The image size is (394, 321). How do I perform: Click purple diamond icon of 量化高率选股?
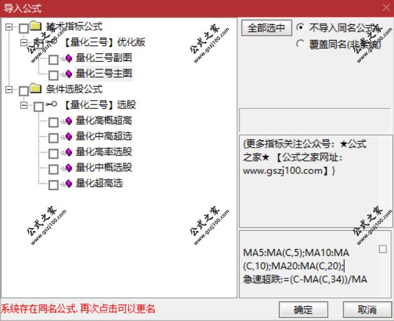pyautogui.click(x=69, y=152)
